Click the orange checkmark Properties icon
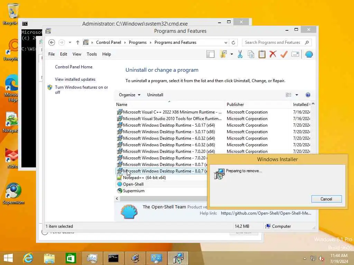This screenshot has width=354, height=265. [284, 54]
